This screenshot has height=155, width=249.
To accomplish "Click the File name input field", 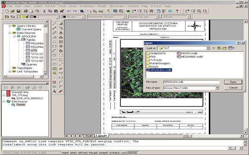I will point(192,82).
